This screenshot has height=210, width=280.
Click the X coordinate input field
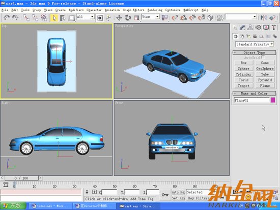point(109,192)
